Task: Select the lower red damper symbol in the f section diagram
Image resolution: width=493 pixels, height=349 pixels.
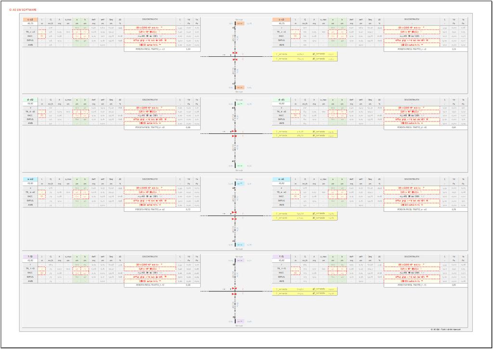Action: 235,294
